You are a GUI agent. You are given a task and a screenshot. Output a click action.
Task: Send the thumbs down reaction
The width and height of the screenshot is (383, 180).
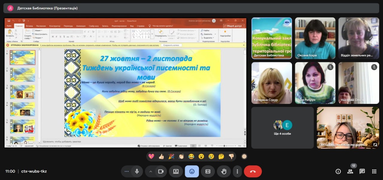(231, 156)
